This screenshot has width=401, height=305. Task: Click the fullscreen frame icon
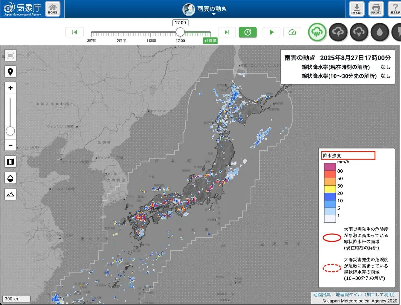point(10,56)
